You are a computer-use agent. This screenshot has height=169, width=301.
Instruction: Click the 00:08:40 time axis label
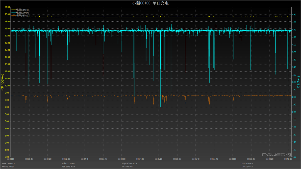point(251,159)
